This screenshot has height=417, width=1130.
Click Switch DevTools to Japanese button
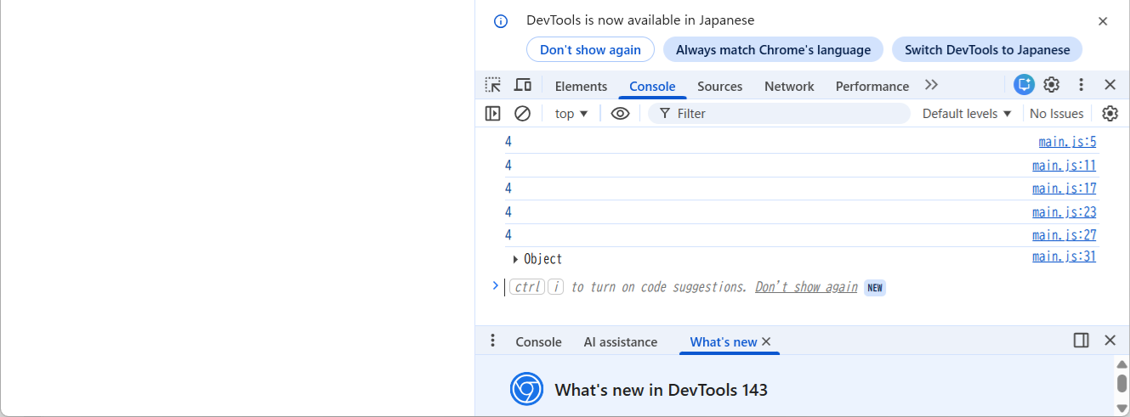(x=986, y=49)
